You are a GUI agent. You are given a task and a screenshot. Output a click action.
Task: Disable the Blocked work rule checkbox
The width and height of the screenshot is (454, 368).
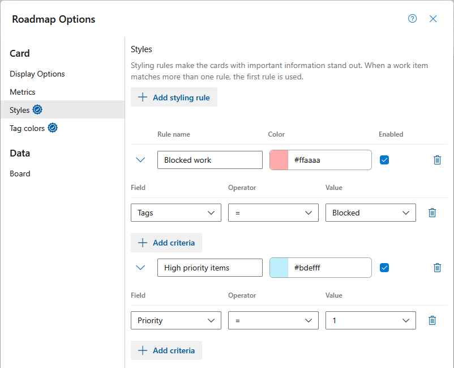(384, 160)
